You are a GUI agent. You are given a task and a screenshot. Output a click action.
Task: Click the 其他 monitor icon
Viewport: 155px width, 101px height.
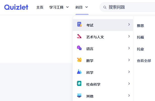79,95
